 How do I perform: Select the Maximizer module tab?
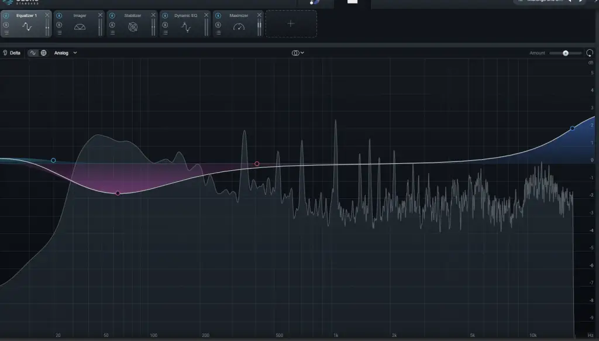coord(239,23)
